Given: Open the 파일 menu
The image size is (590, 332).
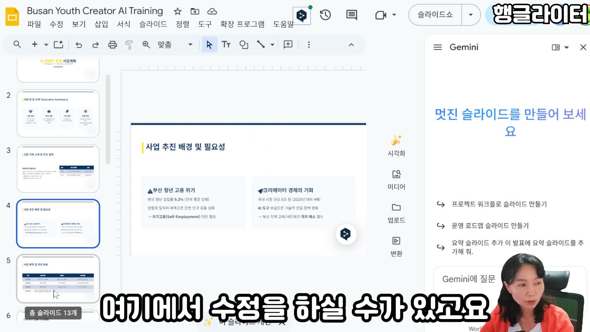Looking at the screenshot, I should pos(34,24).
